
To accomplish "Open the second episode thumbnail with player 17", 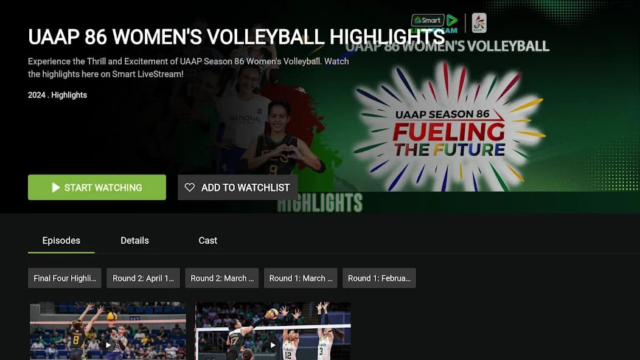I will pyautogui.click(x=273, y=331).
